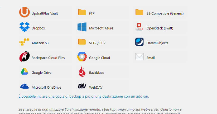This screenshot has width=217, height=114.
Task: Select the DreamObjects label
Action: pyautogui.click(x=157, y=43)
